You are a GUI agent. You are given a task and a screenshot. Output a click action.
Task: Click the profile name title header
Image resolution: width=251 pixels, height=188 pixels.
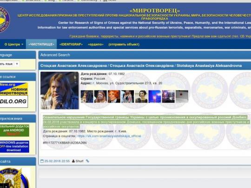coord(141,65)
